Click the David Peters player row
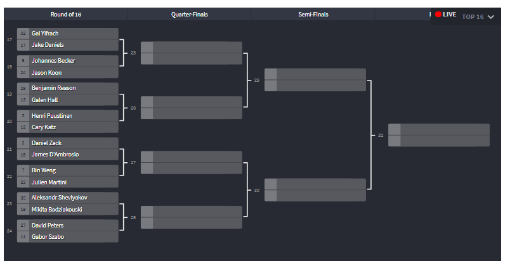Screen dimensions: 510x261 pos(73,226)
